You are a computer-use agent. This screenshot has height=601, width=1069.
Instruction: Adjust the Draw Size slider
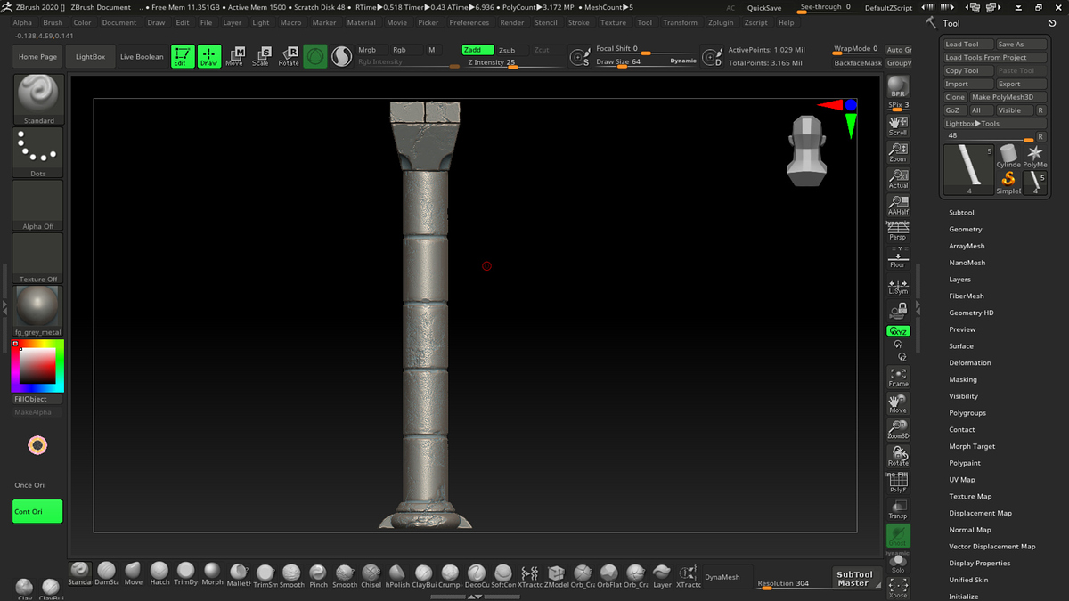pyautogui.click(x=647, y=62)
